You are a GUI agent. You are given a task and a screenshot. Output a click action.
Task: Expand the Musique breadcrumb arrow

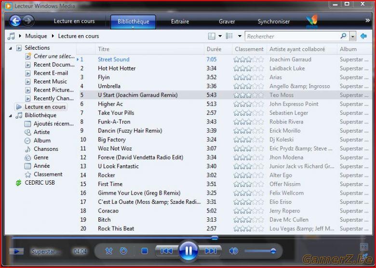point(20,36)
